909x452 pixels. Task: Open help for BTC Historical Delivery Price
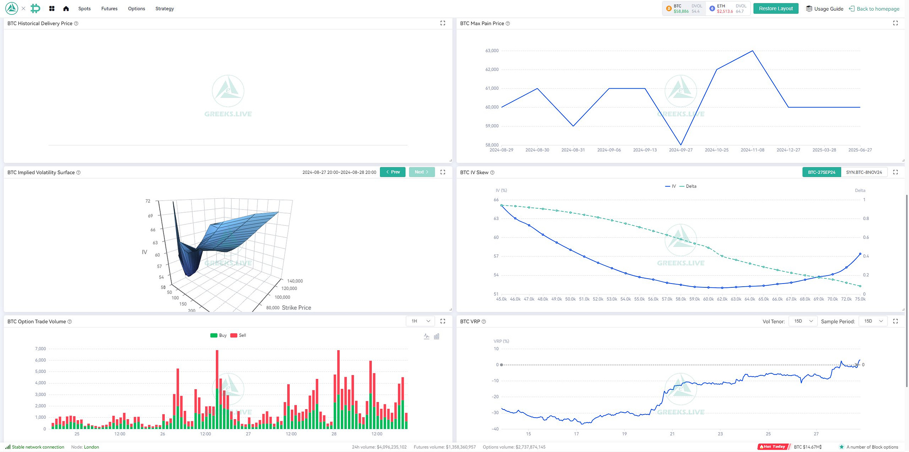76,23
